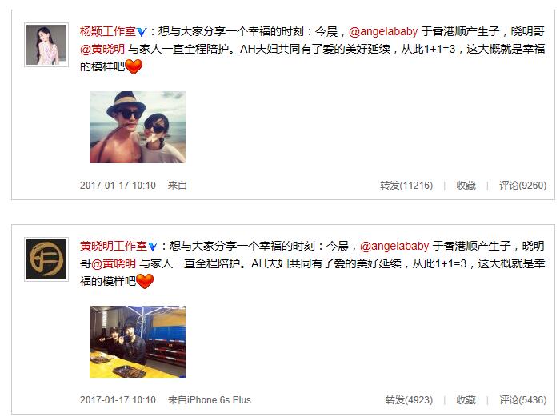
Task: Open @黄晓明 mention in second post
Action: (x=114, y=263)
